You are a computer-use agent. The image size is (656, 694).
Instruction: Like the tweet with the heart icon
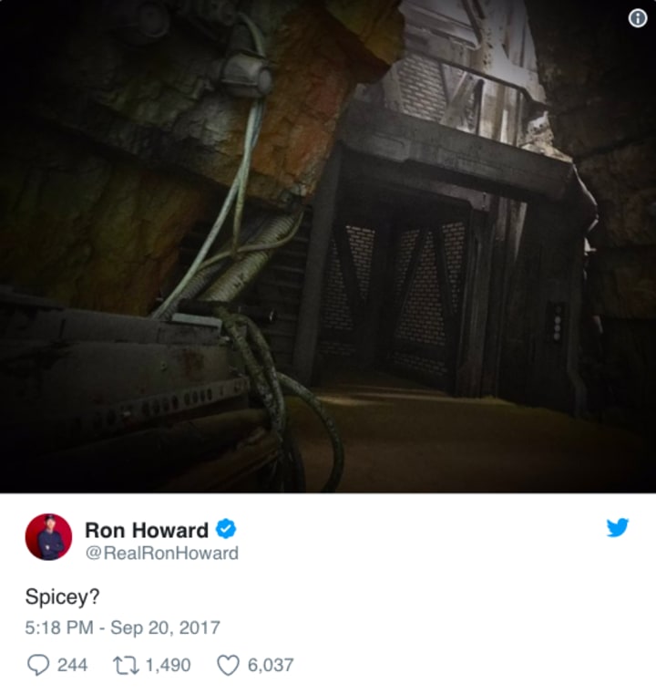[x=228, y=665]
